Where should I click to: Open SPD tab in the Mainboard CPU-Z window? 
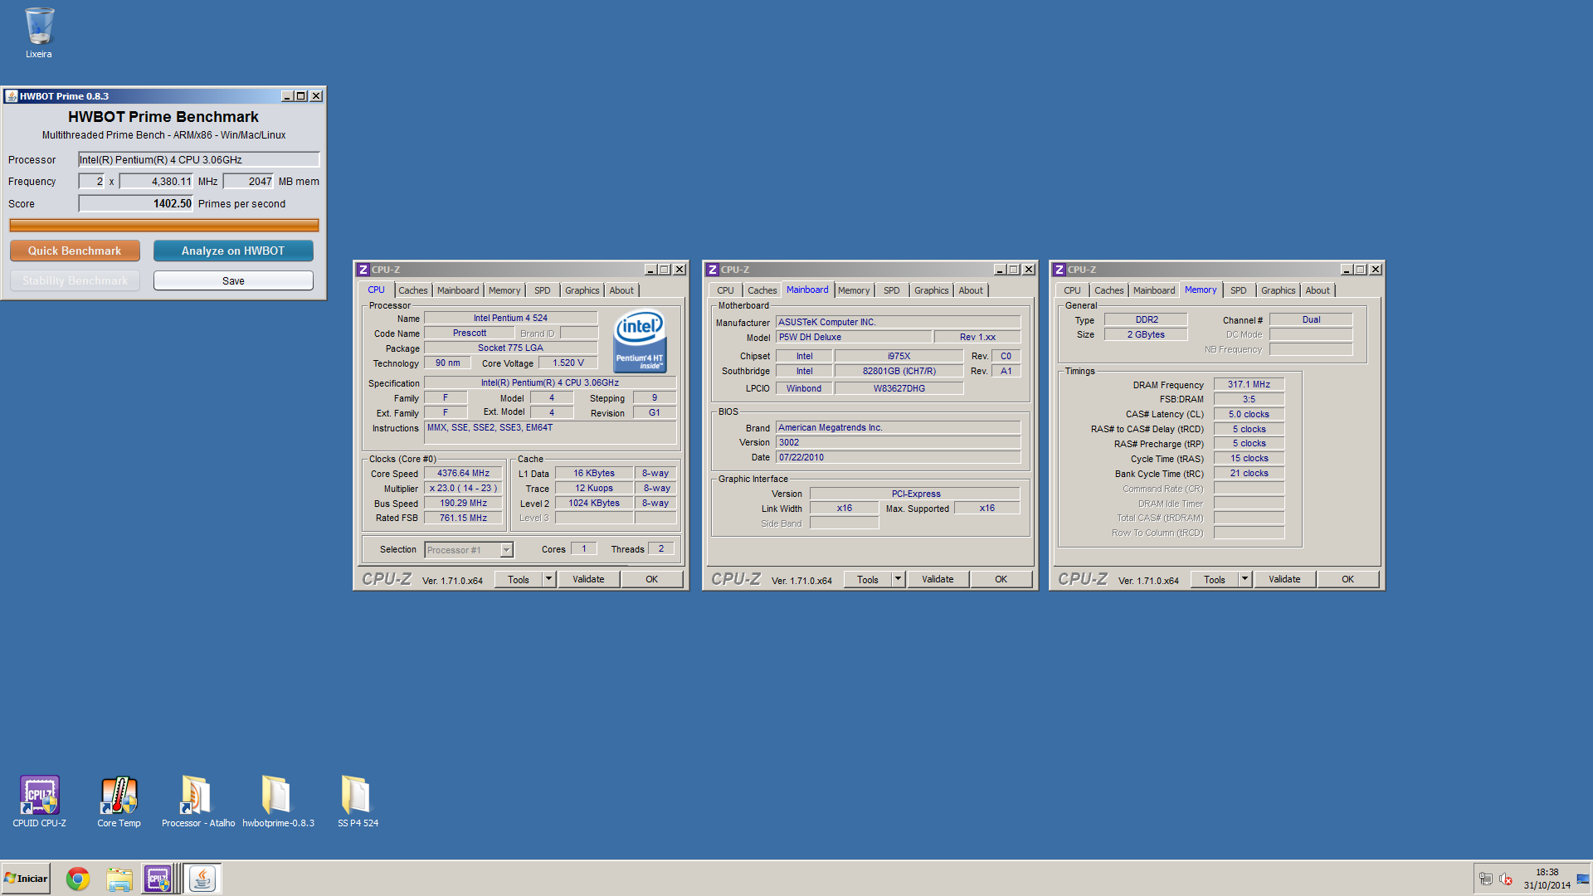(x=892, y=290)
